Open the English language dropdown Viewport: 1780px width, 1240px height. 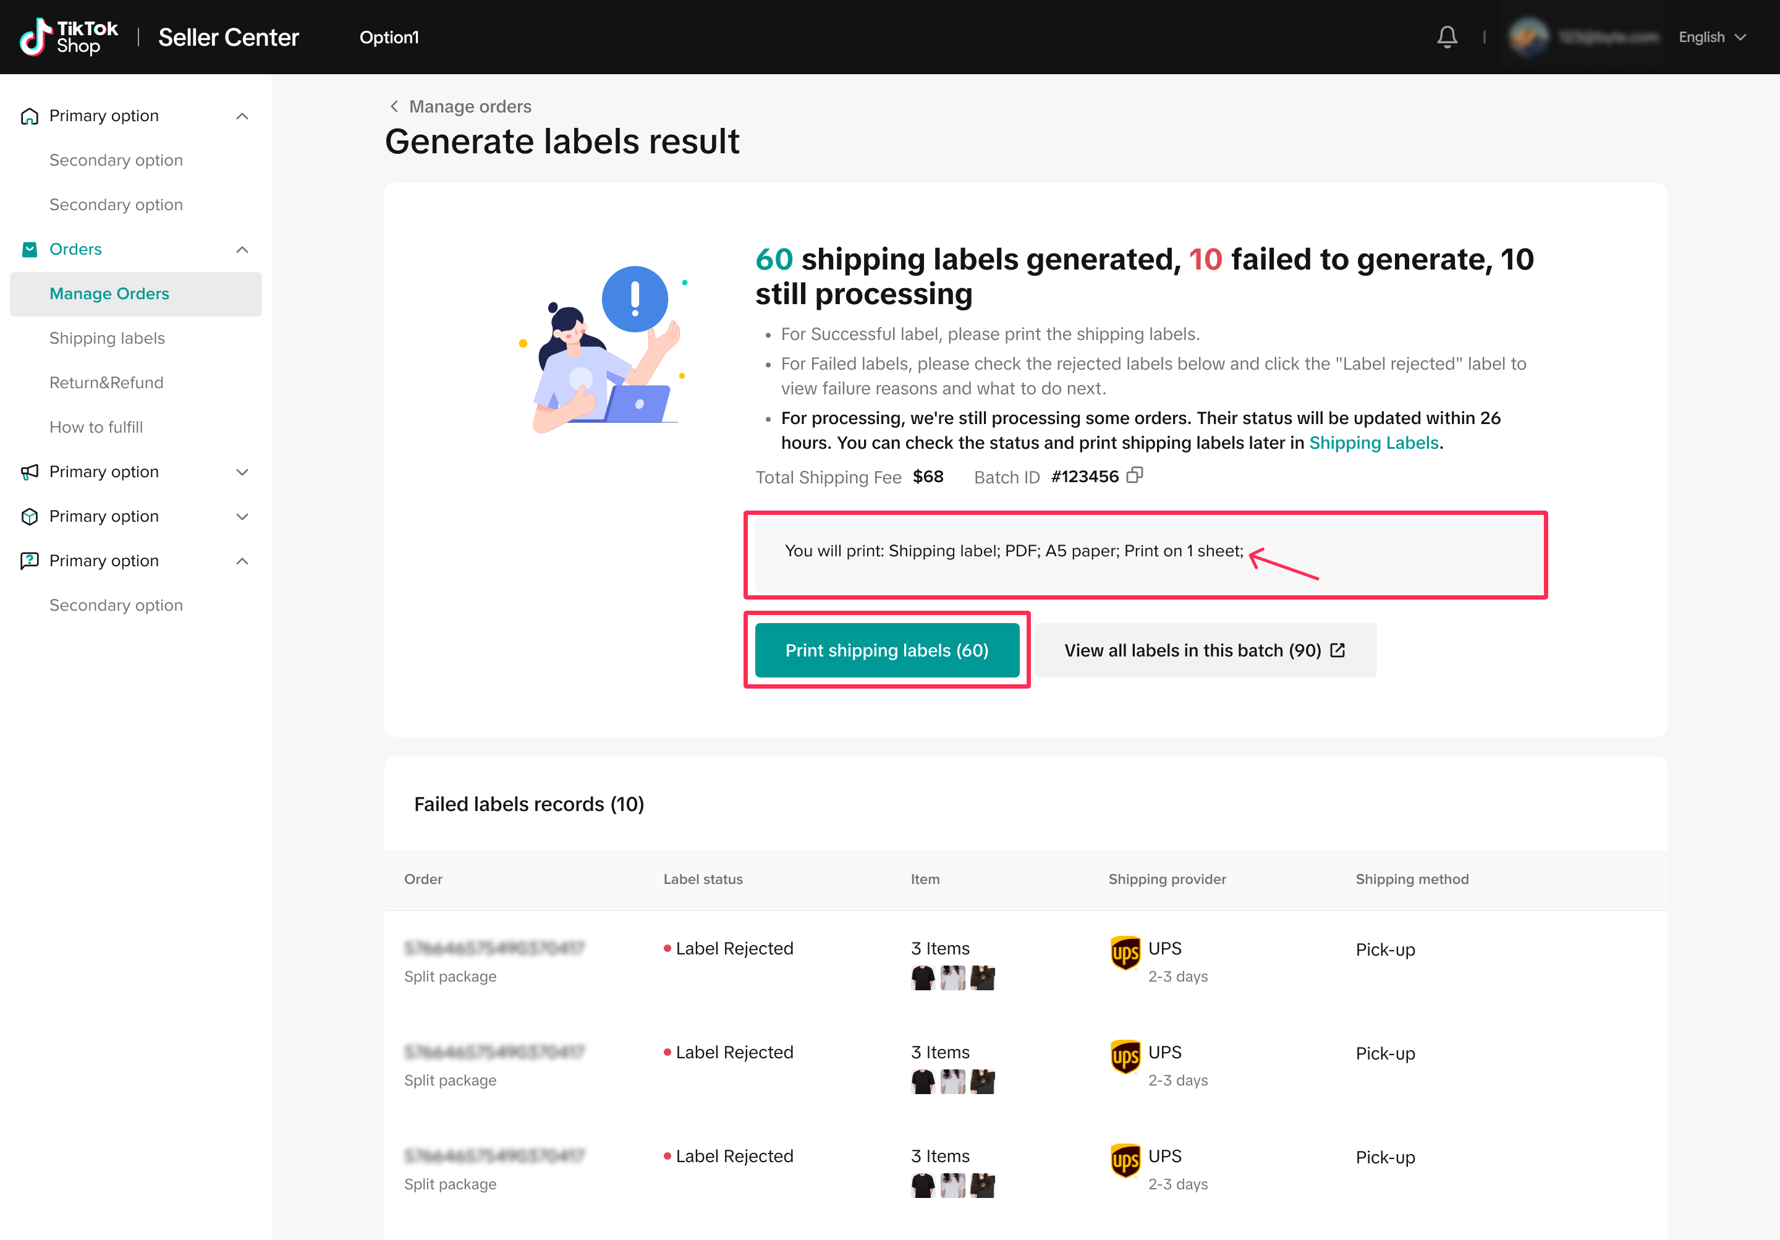click(x=1712, y=36)
